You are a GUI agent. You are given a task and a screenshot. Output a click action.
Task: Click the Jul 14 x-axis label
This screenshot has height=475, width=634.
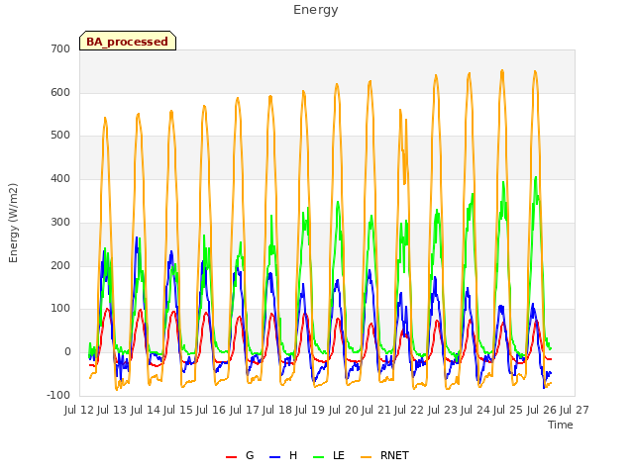click(146, 411)
